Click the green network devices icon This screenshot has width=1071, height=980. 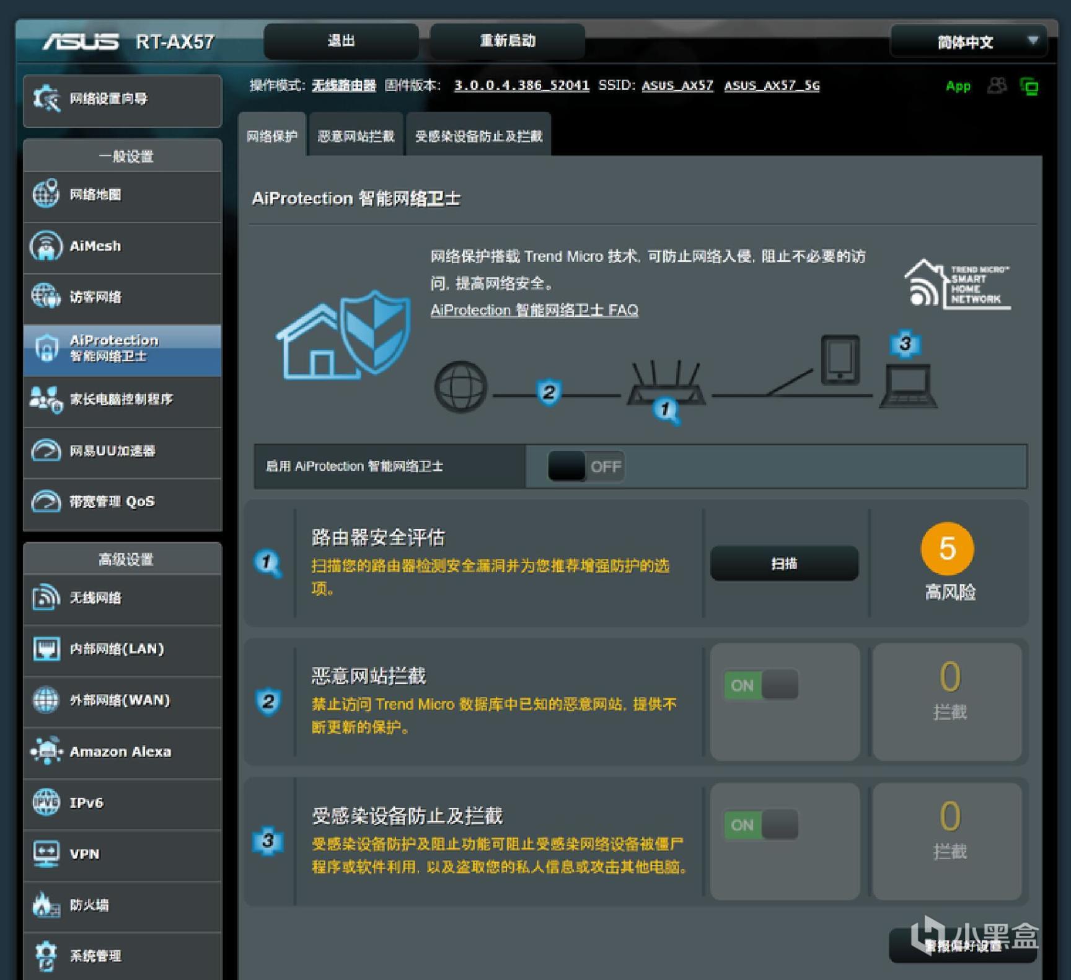pos(1029,87)
